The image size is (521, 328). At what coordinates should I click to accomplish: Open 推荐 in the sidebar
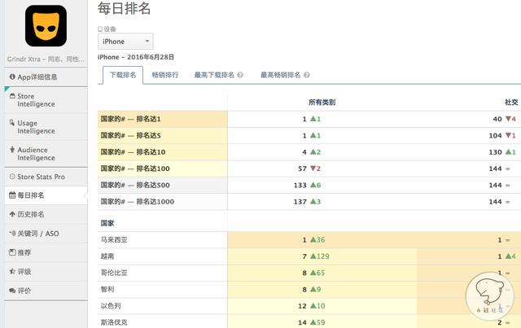click(46, 252)
